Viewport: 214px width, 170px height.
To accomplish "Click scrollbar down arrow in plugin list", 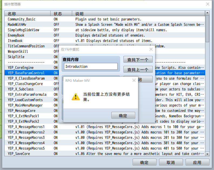I will 207,154.
